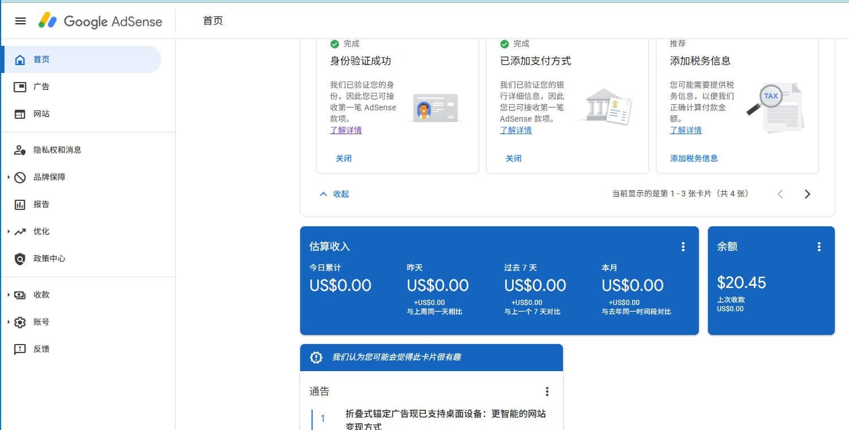Click 关闭 on 身份验证成功 card
The height and width of the screenshot is (430, 849).
(x=344, y=158)
